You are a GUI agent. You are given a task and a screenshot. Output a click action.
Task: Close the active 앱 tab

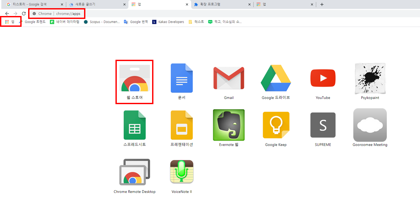click(x=187, y=5)
